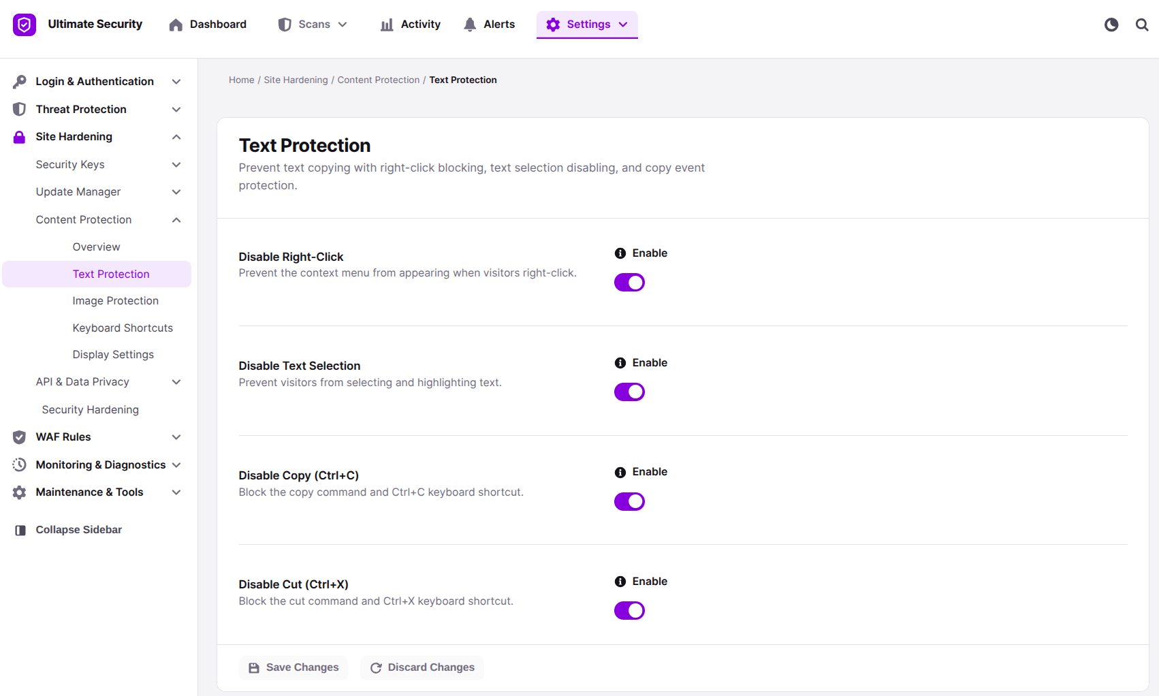Follow Content Protection breadcrumb link
1159x696 pixels.
(379, 80)
